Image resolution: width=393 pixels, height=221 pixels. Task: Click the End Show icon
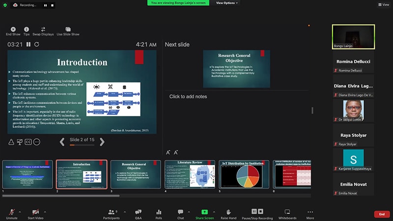click(13, 29)
